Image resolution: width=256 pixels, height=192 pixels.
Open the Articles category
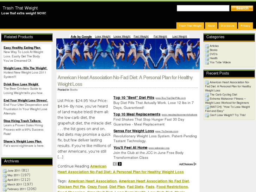[x=214, y=46]
